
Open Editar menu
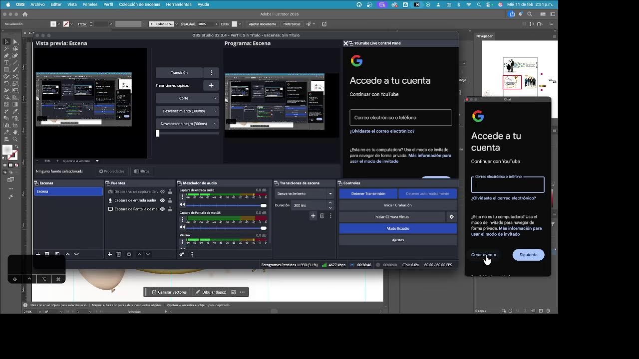click(56, 4)
